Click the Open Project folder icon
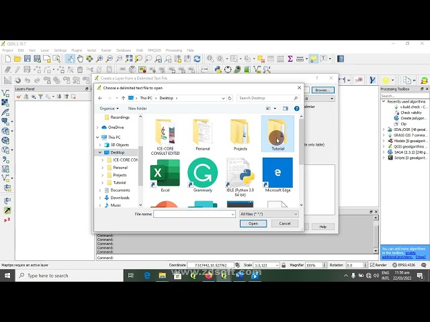Viewport: 430px width, 322px height. click(x=17, y=58)
